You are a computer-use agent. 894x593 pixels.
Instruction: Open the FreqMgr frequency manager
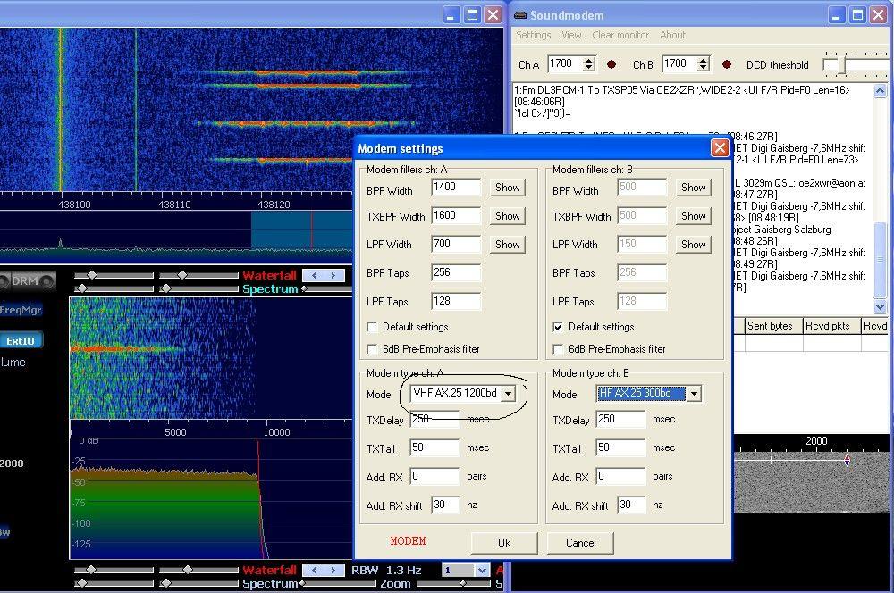tap(20, 310)
